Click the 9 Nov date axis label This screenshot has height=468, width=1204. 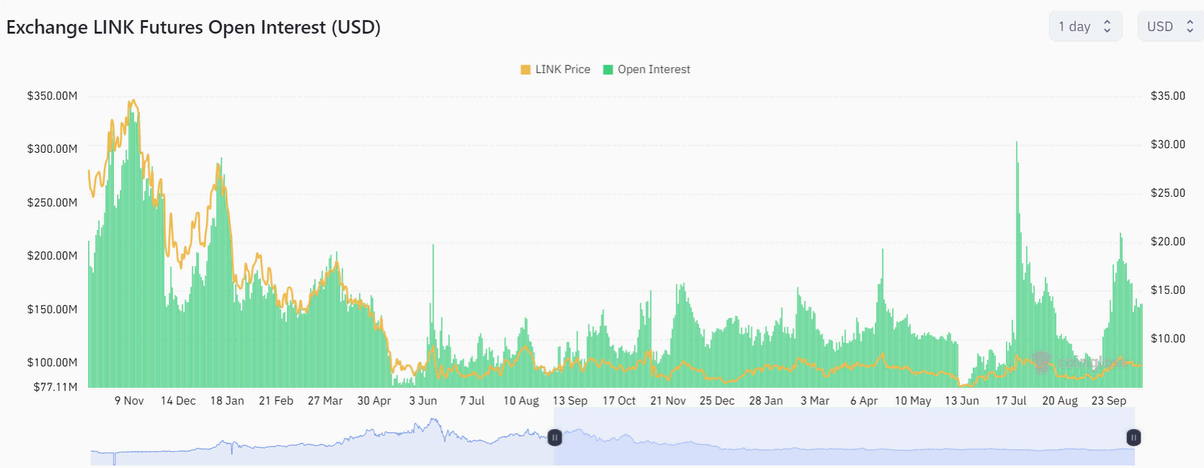click(129, 401)
